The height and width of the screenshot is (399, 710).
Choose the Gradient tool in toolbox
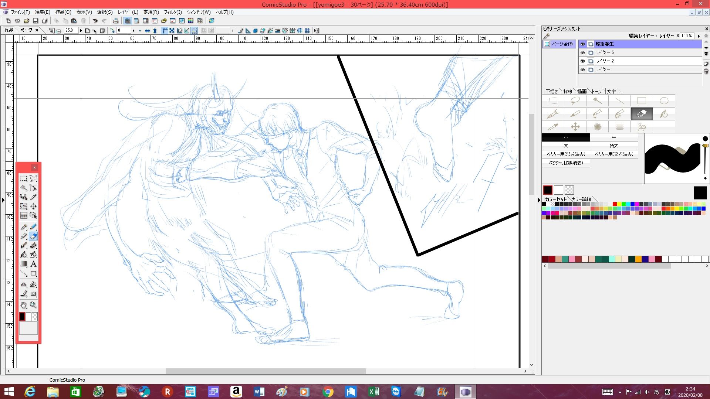(24, 264)
